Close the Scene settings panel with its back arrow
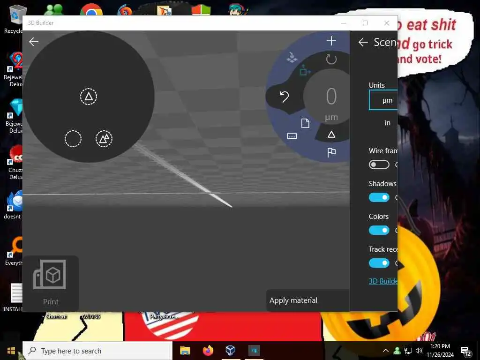The width and height of the screenshot is (480, 360). [363, 42]
